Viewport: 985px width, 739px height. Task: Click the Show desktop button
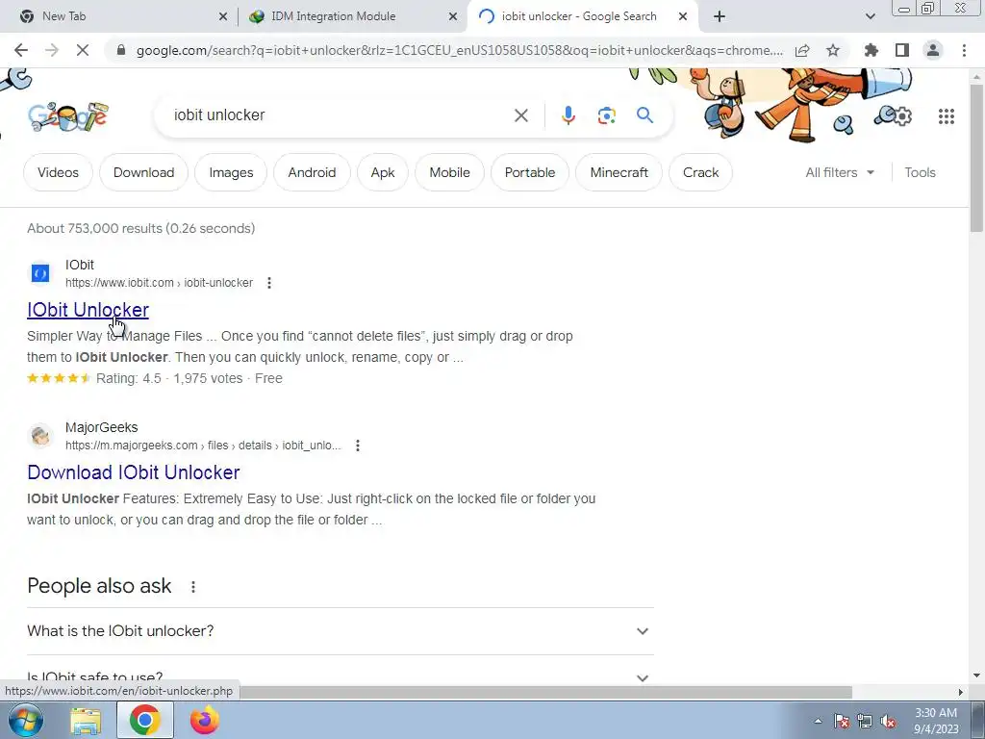(x=978, y=720)
